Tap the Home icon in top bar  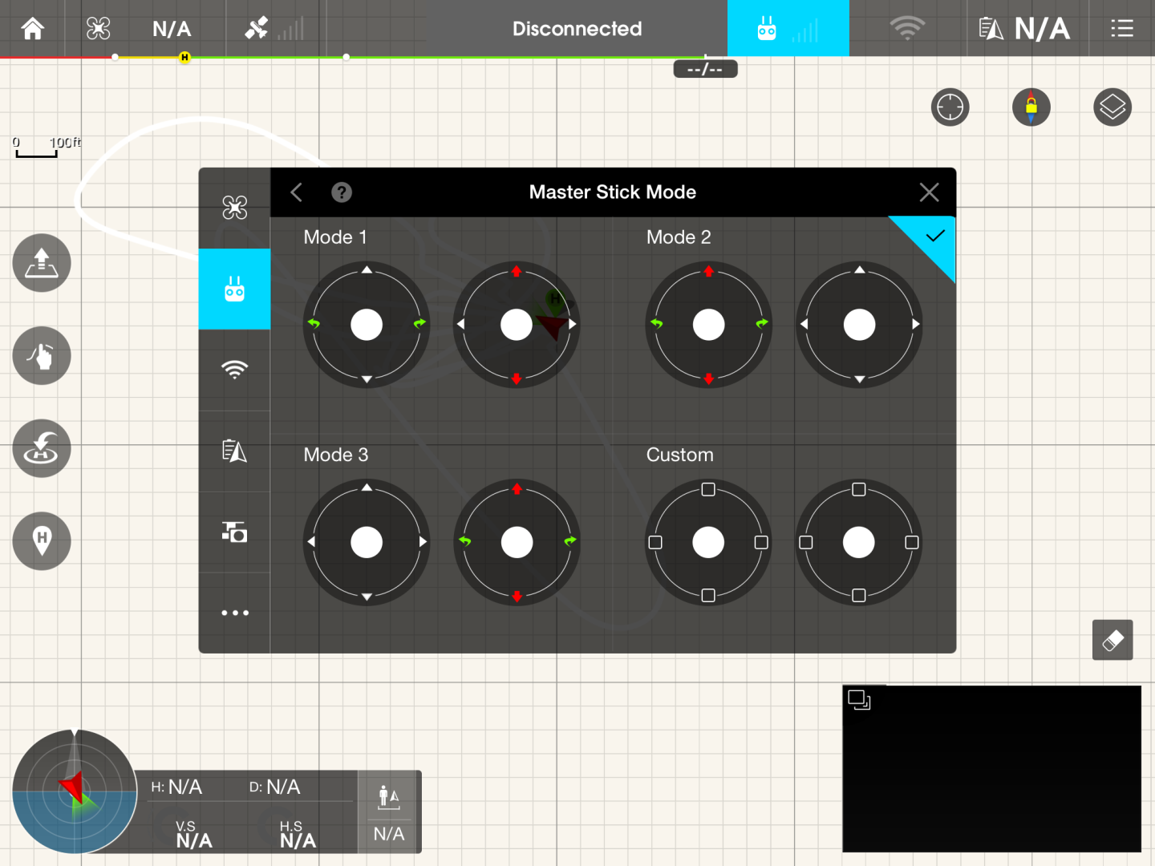33,29
